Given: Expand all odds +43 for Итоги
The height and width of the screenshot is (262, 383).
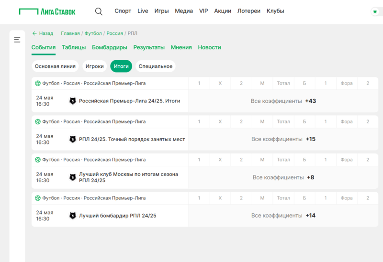Looking at the screenshot, I should (x=283, y=101).
